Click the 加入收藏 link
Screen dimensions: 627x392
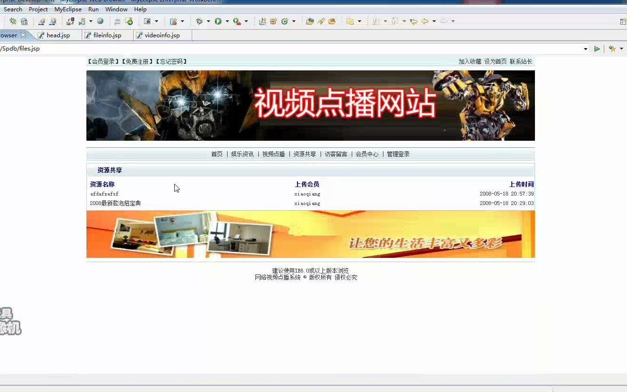pyautogui.click(x=470, y=61)
